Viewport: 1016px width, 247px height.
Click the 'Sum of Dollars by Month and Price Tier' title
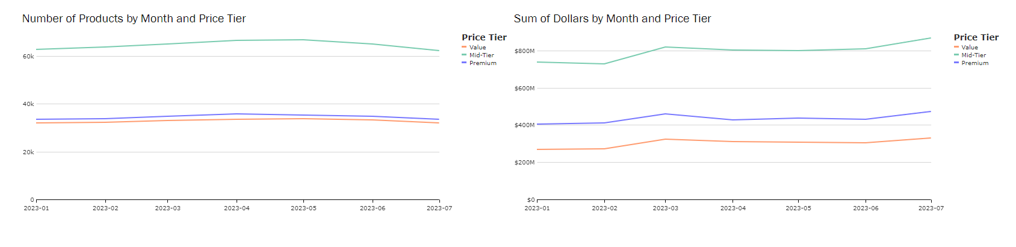(x=612, y=19)
